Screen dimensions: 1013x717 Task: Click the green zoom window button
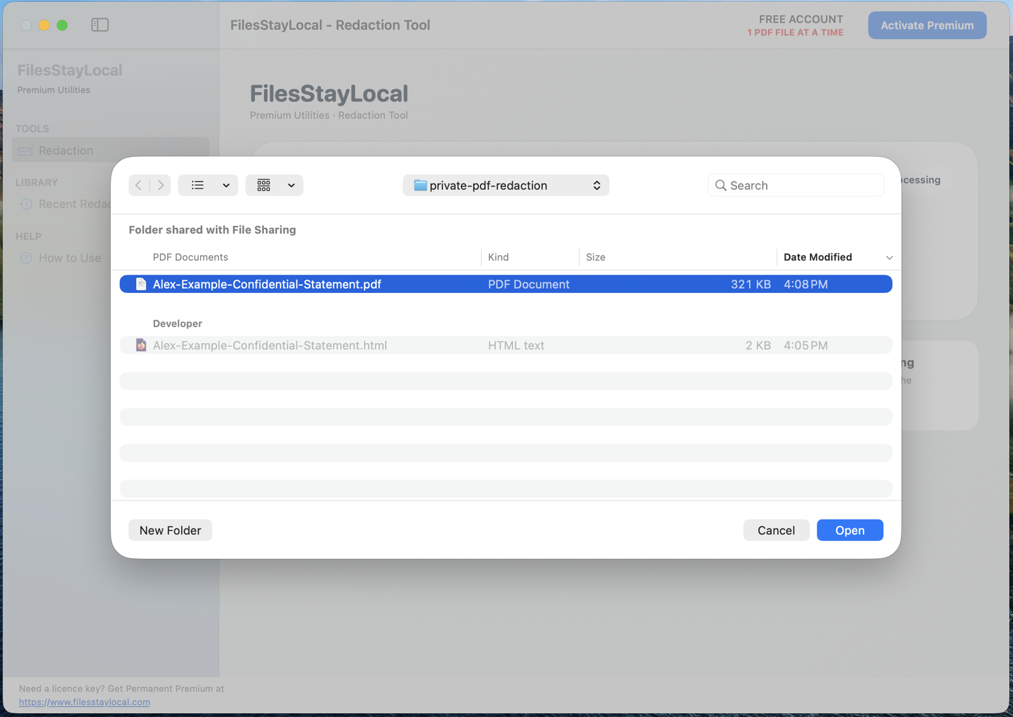62,25
